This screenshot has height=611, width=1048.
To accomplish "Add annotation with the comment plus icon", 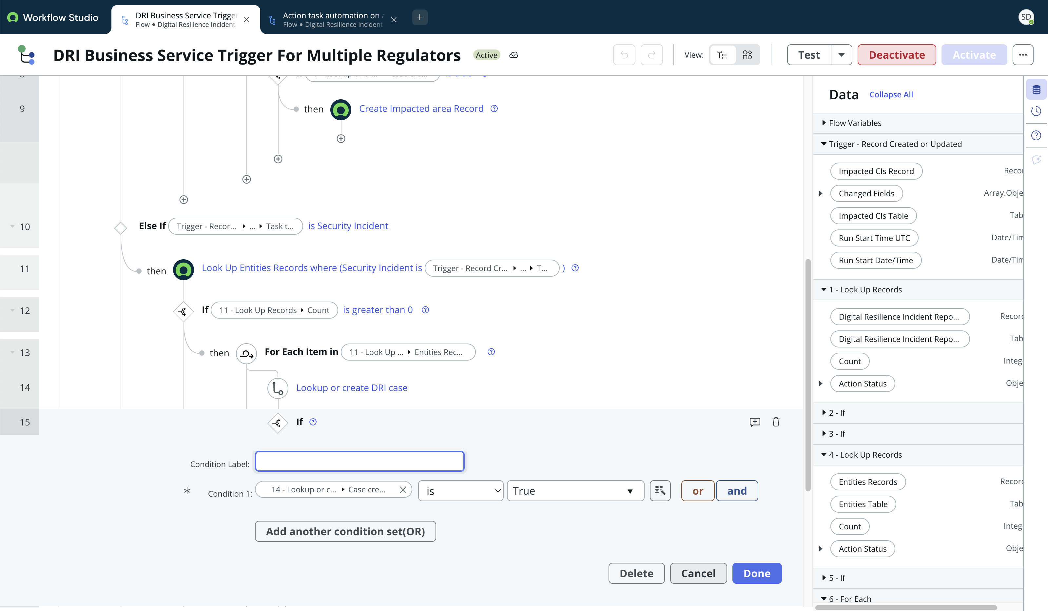I will click(755, 422).
